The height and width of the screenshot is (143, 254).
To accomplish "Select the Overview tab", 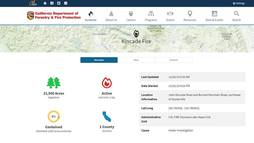I will point(99,60).
